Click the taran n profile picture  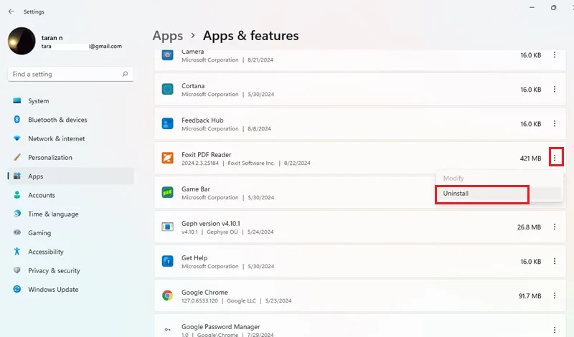[22, 41]
